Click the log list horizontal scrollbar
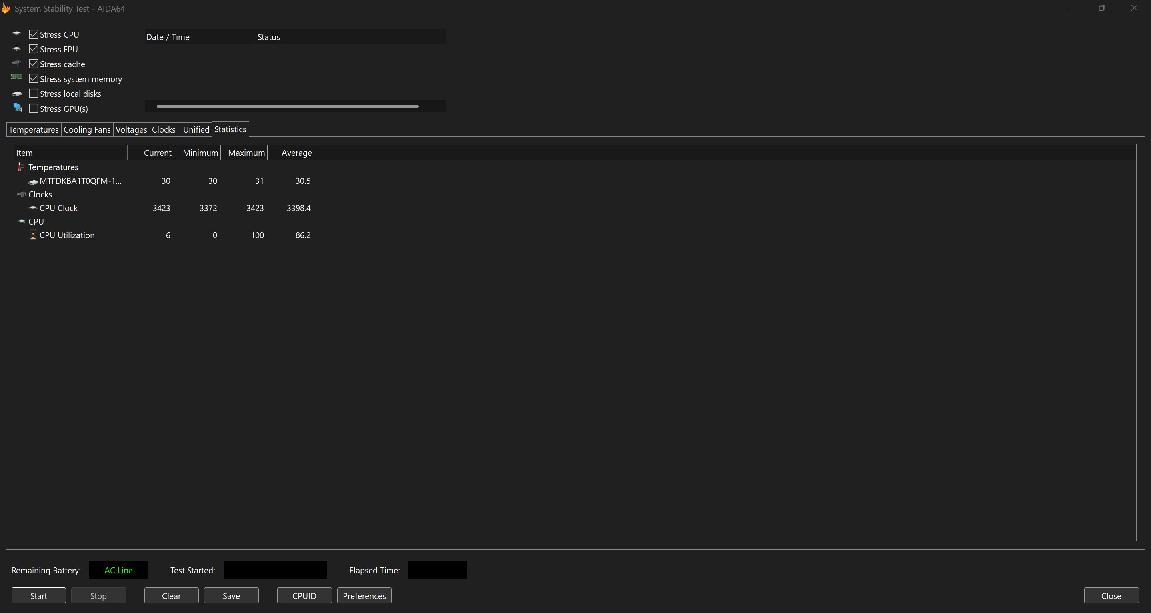The height and width of the screenshot is (613, 1151). pyautogui.click(x=288, y=107)
